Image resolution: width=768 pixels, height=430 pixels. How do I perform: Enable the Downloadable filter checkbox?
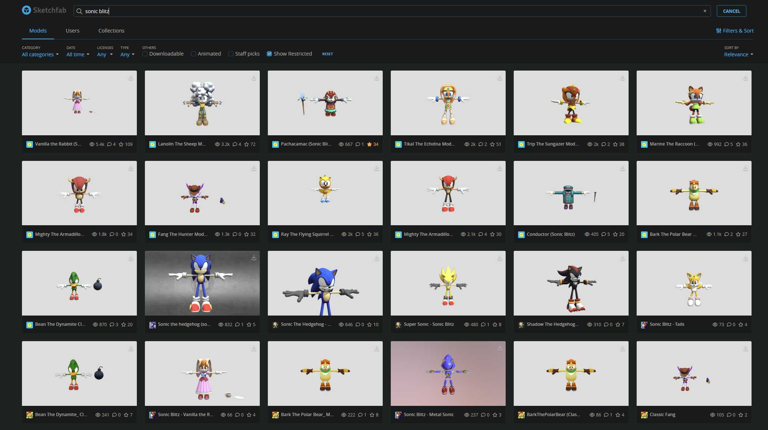pos(145,54)
